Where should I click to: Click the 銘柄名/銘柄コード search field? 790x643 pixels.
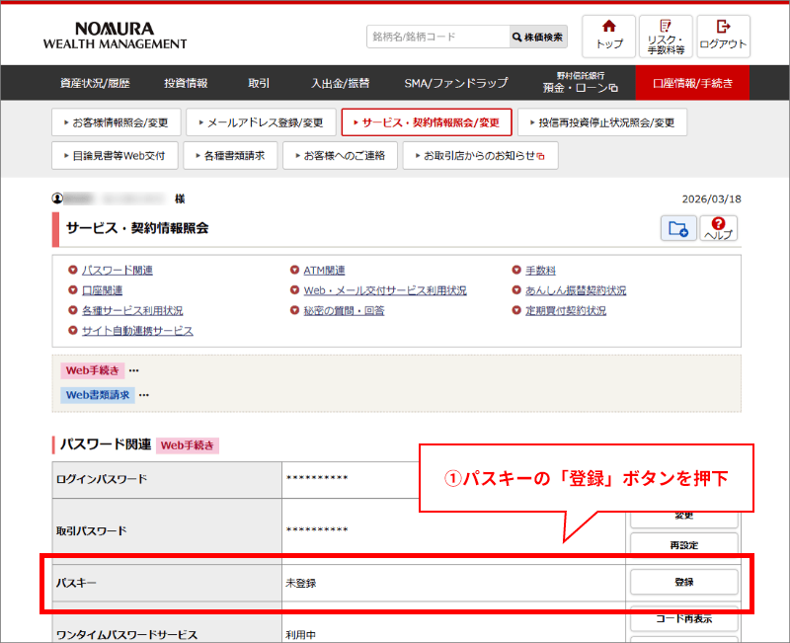[434, 36]
